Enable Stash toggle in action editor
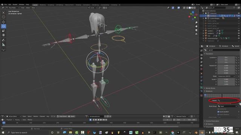The image size is (241, 135). pos(71,116)
